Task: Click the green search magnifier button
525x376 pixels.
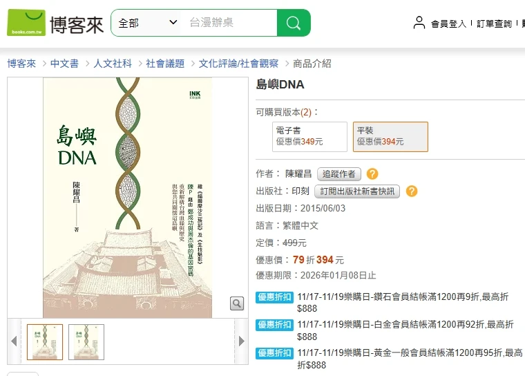Action: click(x=294, y=23)
